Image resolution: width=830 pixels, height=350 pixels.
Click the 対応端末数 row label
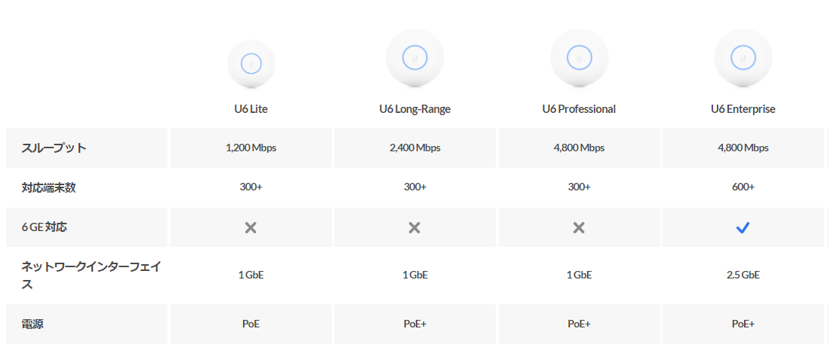pyautogui.click(x=49, y=187)
